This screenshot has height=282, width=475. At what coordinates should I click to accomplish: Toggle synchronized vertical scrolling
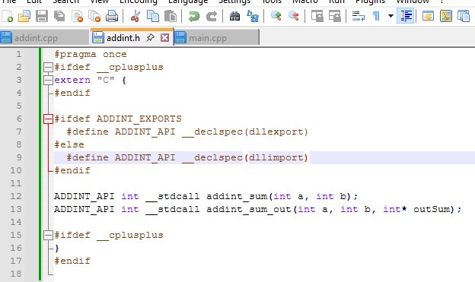317,16
